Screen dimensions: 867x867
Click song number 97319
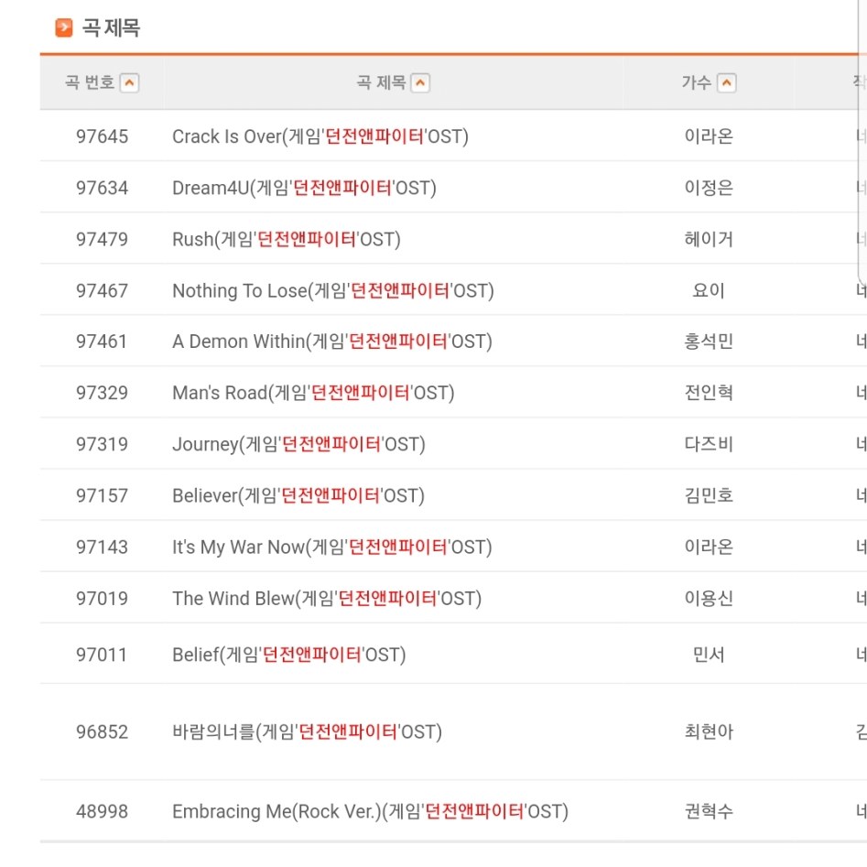[x=102, y=445]
